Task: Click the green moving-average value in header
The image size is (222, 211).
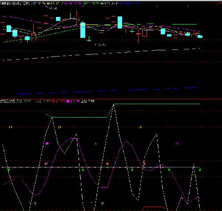Action: pyautogui.click(x=91, y=4)
